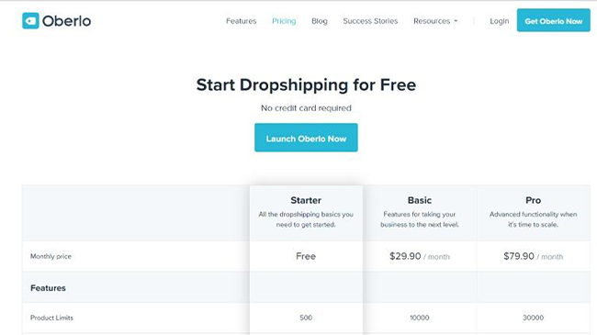Go to the Pricing page tab
This screenshot has width=597, height=335.
click(284, 21)
